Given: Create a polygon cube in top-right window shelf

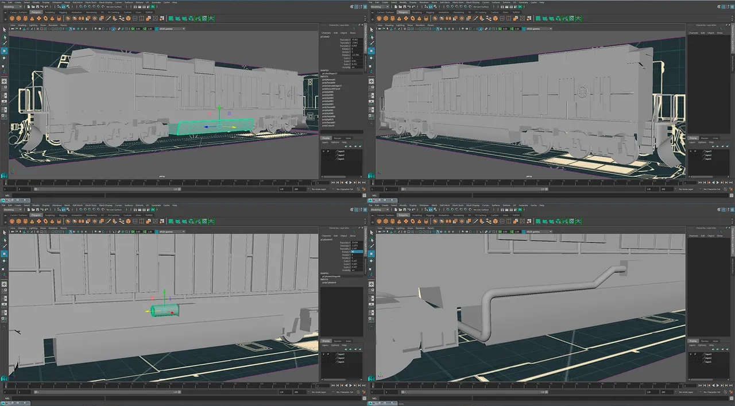Looking at the screenshot, I should [x=386, y=18].
